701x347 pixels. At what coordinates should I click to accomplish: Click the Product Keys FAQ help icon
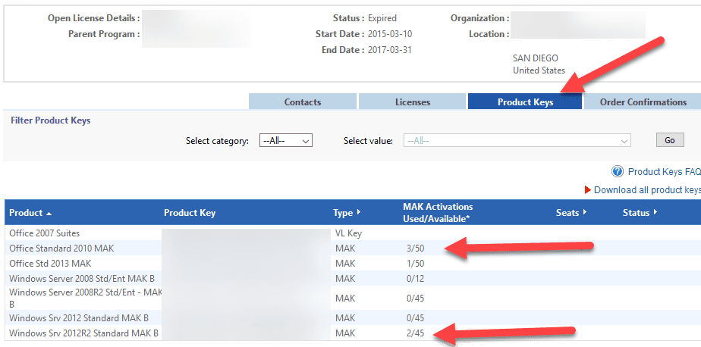tap(618, 171)
